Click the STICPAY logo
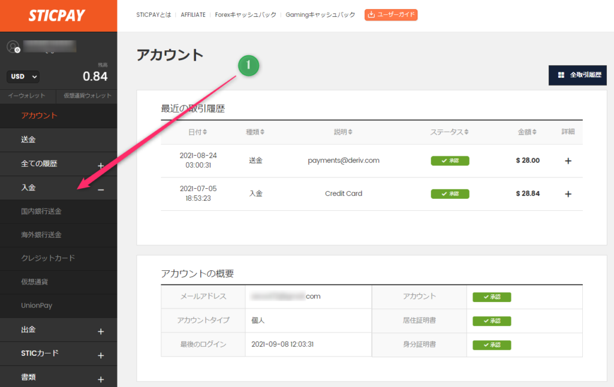 (57, 16)
